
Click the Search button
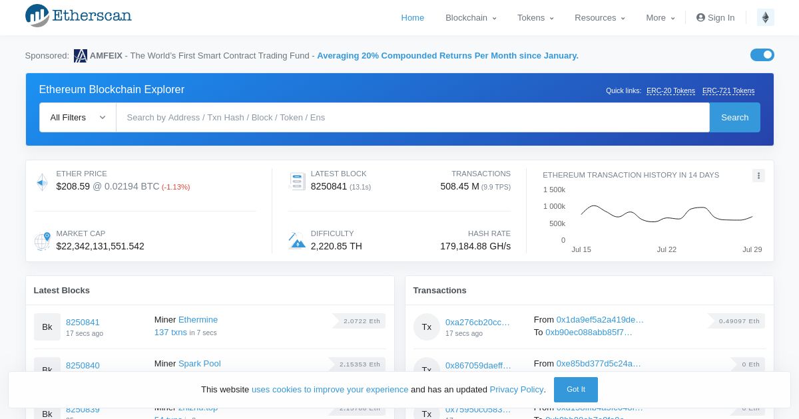(x=734, y=117)
